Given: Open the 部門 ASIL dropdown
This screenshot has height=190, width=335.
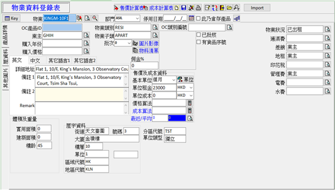Looking at the screenshot, I should [137, 18].
